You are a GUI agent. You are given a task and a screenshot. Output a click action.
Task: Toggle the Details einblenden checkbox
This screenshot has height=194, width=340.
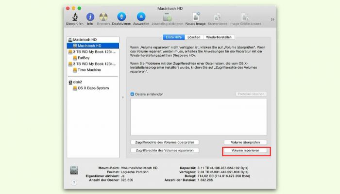point(132,94)
